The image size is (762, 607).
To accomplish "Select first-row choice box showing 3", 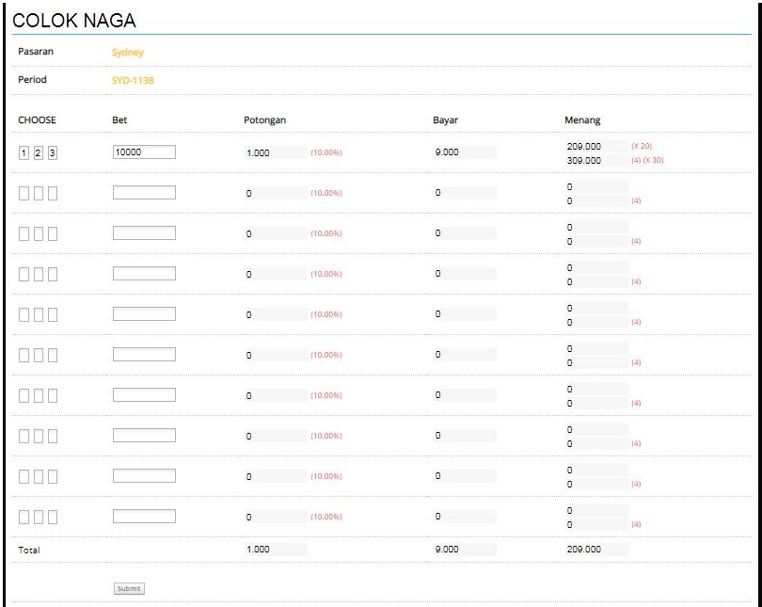I will click(x=53, y=153).
